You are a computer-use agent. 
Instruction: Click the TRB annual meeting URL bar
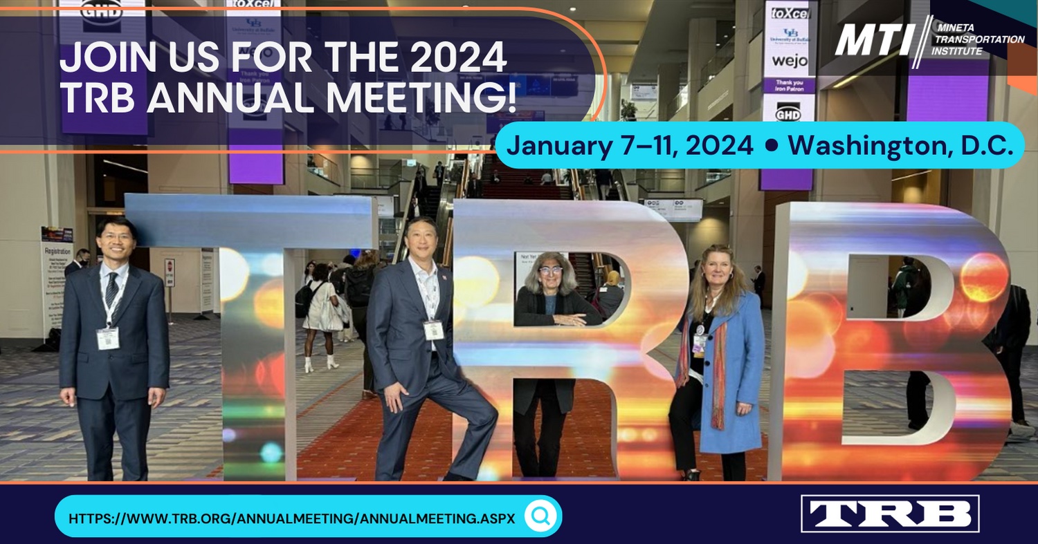coord(308,516)
